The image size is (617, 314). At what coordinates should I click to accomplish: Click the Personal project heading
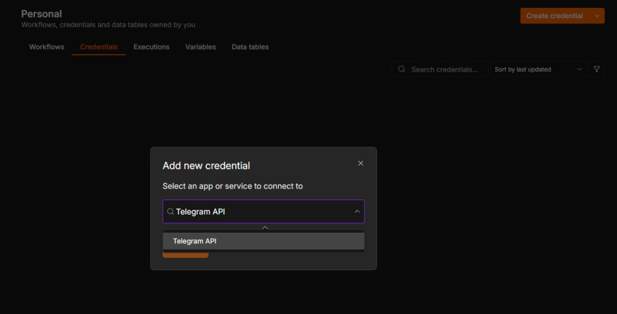tap(42, 14)
